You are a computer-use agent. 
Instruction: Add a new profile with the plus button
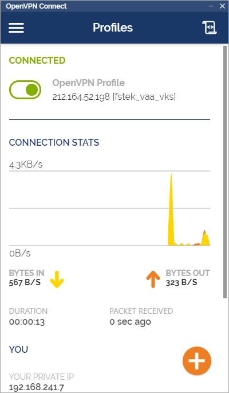click(197, 361)
